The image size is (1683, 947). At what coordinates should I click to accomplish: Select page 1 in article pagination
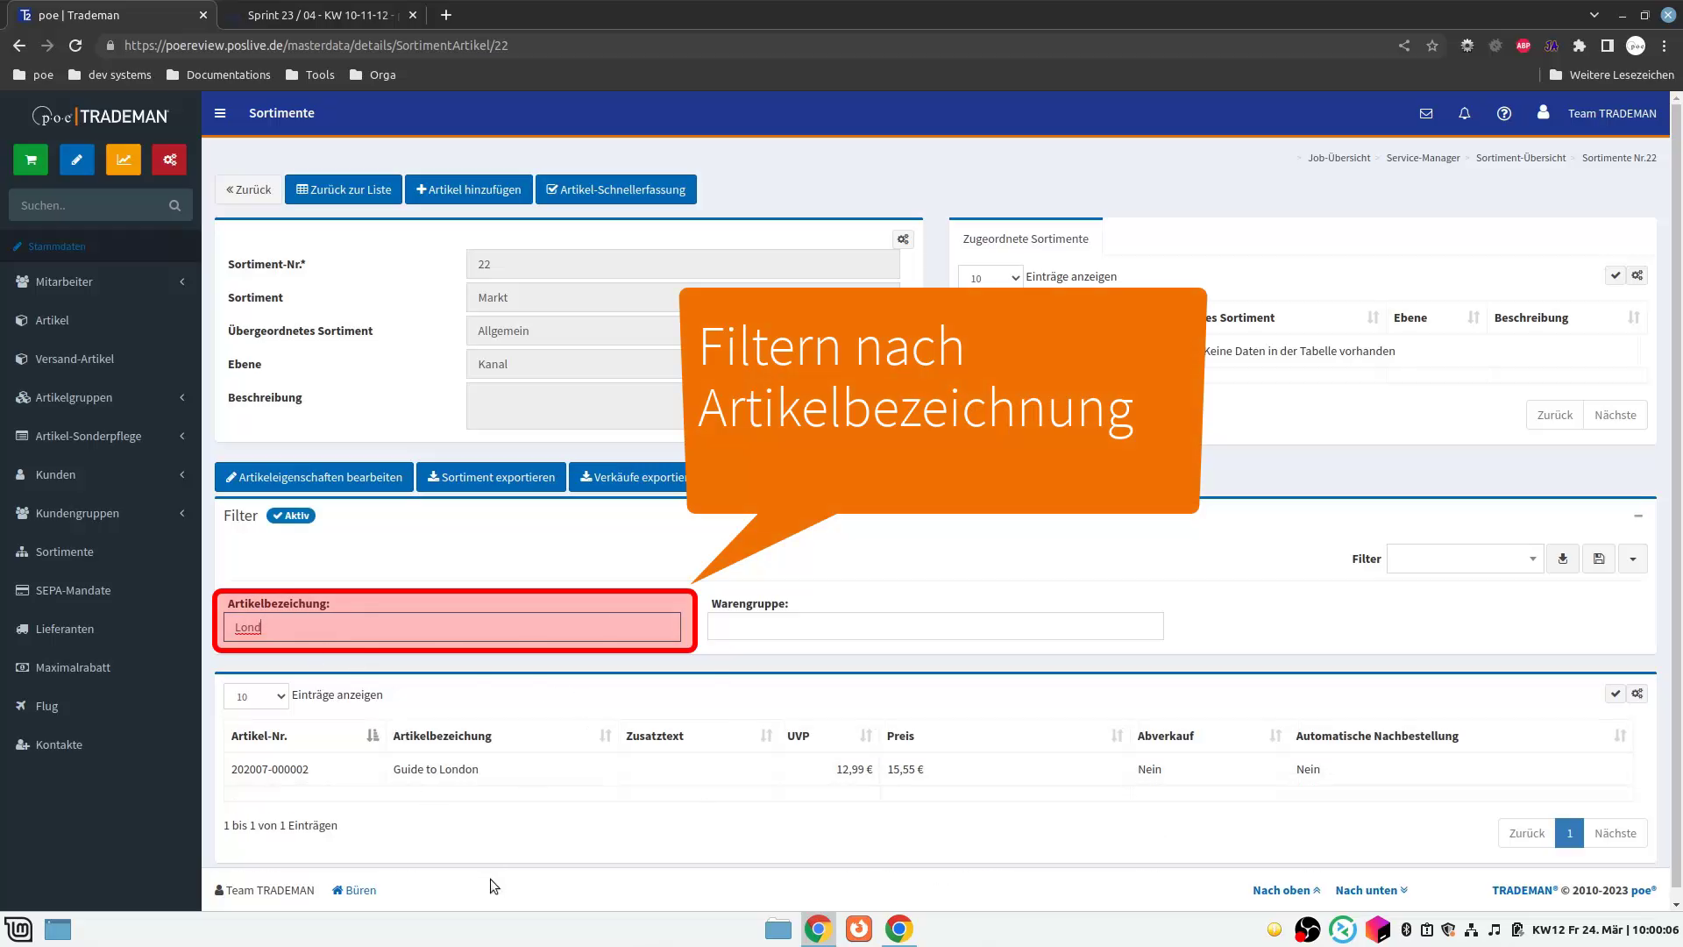[x=1569, y=833]
